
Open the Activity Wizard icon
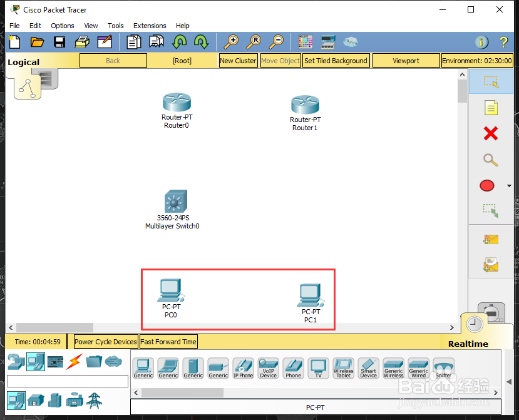[105, 42]
